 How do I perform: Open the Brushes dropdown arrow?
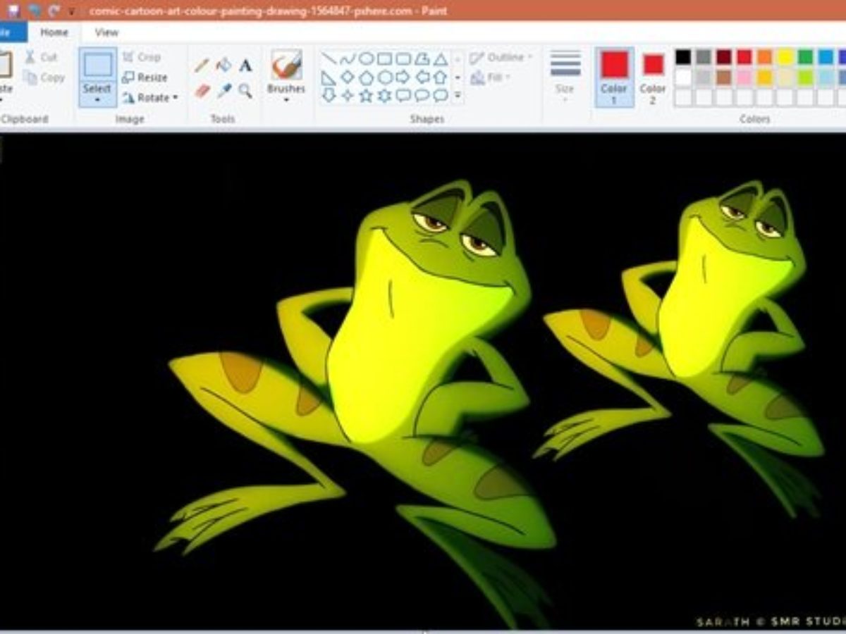[x=286, y=100]
